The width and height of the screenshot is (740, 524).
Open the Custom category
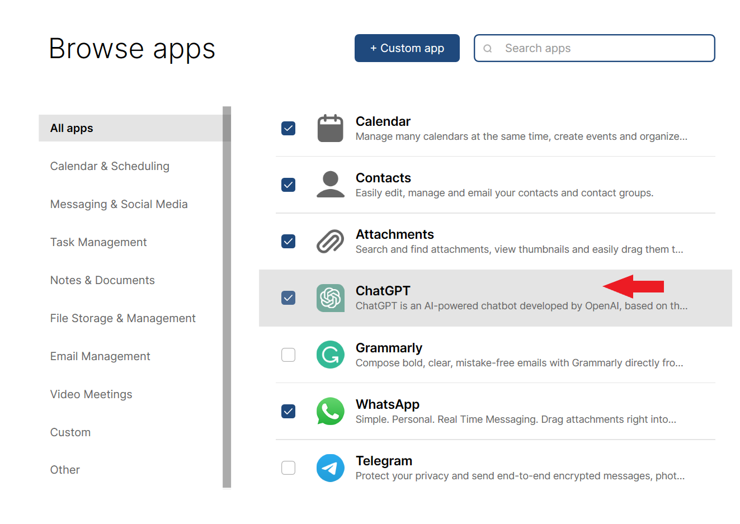pos(70,432)
